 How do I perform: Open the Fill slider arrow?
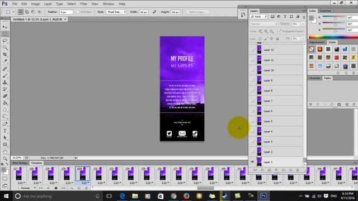pos(303,39)
